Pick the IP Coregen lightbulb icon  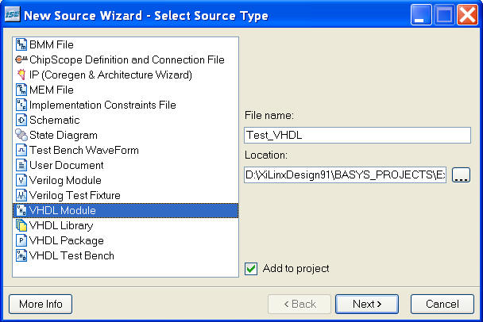click(21, 75)
